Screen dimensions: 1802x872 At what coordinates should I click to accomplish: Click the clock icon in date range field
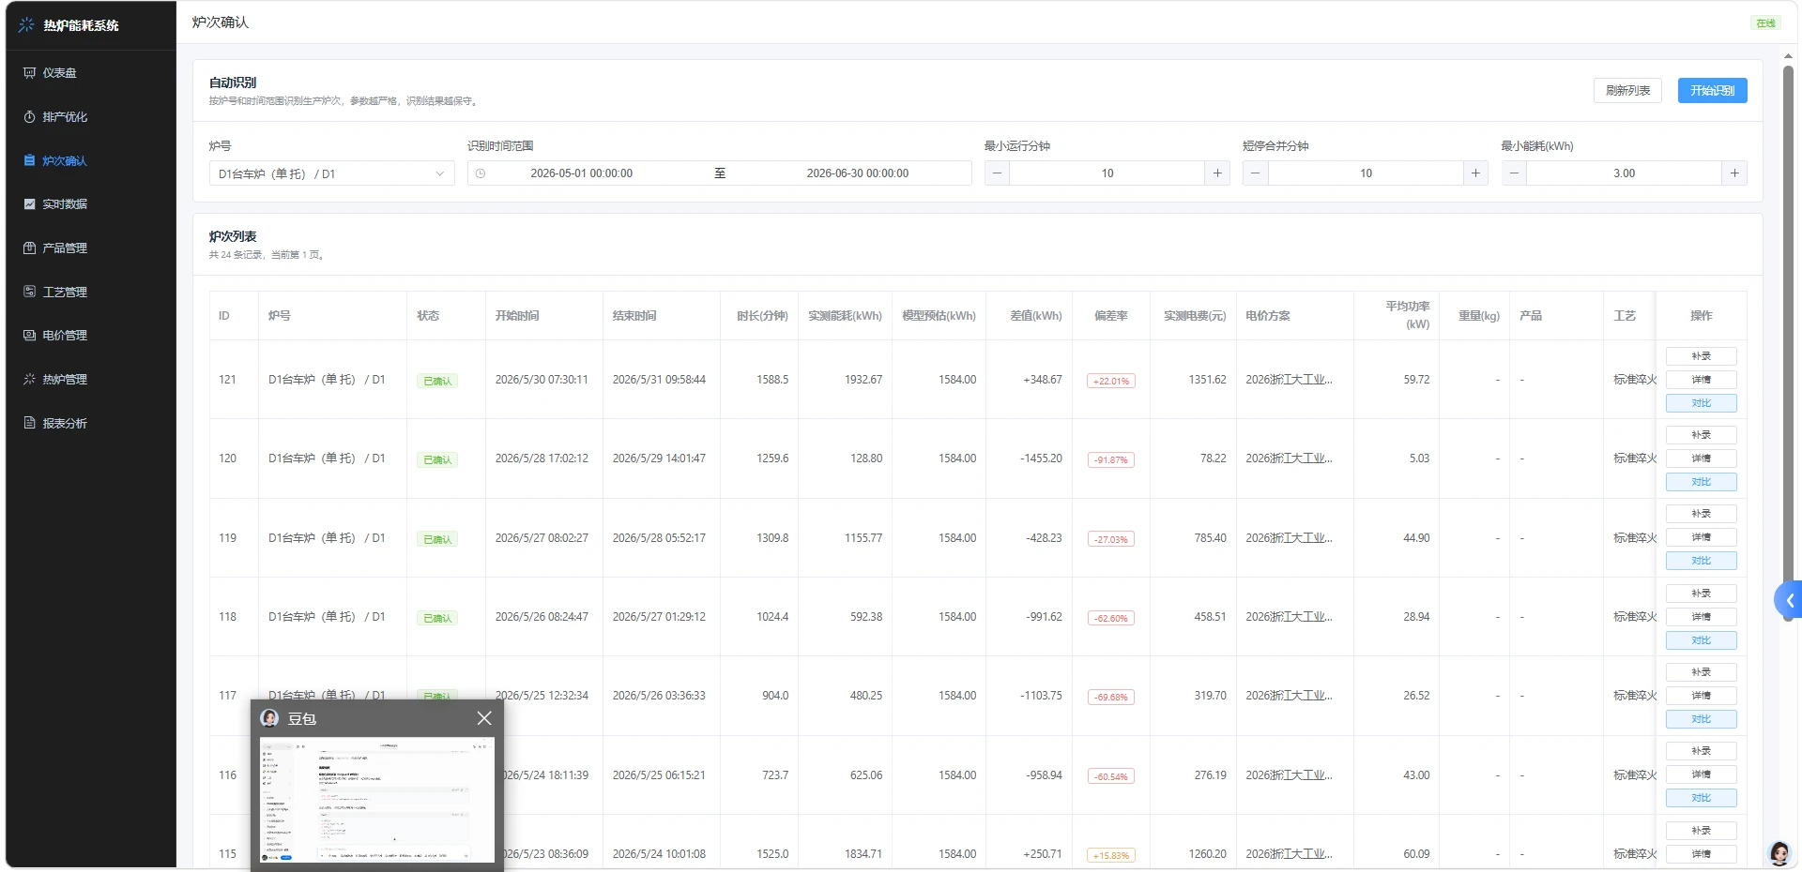(481, 173)
